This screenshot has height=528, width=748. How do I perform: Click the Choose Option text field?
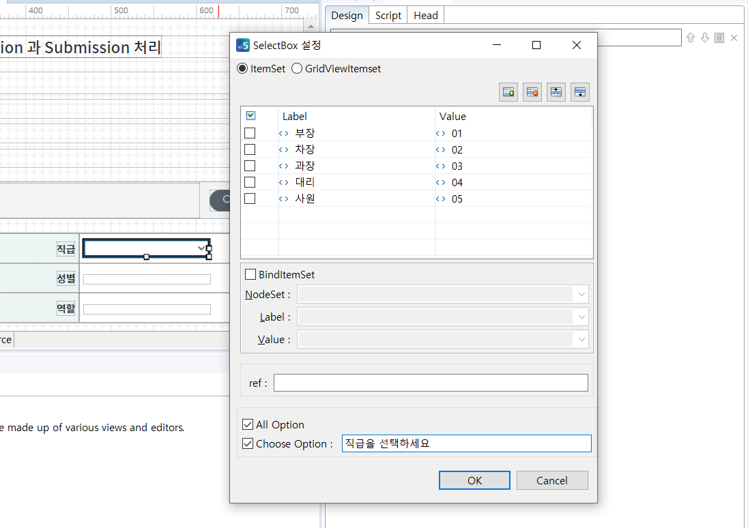point(467,443)
